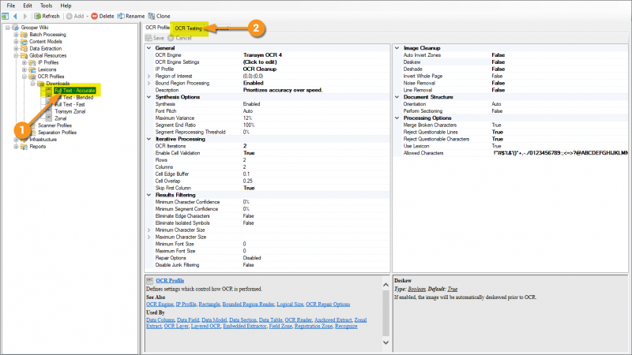Click the OCR Engine value Transym OCR 4
The image size is (632, 355).
[262, 55]
